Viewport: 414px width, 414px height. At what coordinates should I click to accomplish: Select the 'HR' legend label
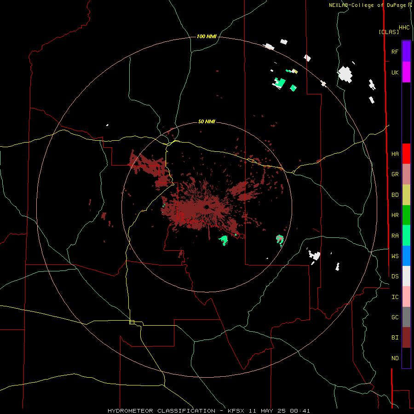coord(395,215)
